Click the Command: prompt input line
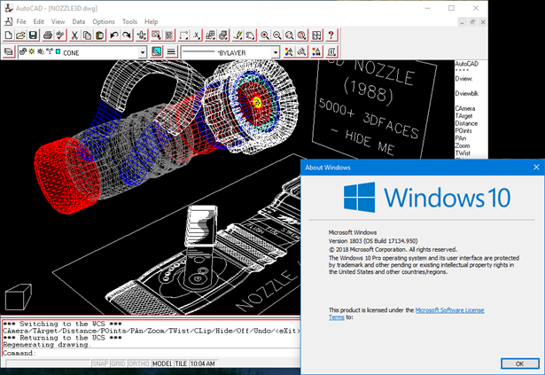The image size is (545, 375). [152, 353]
